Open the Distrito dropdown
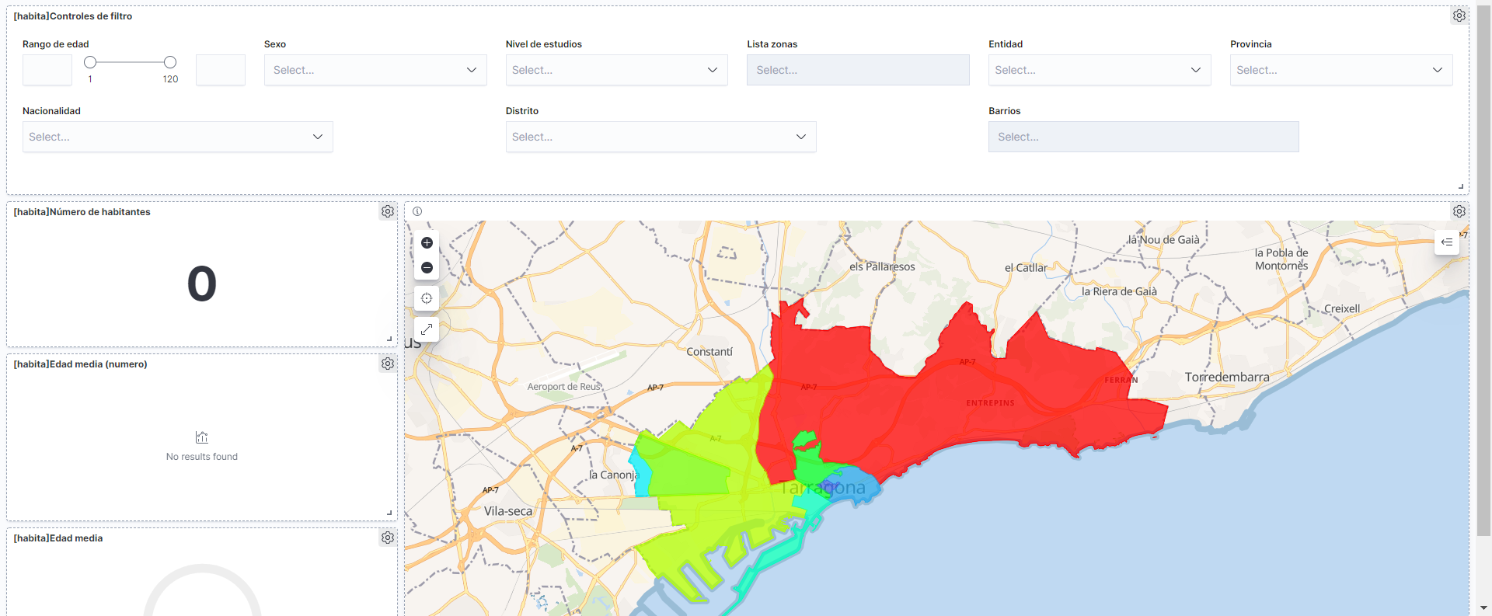 [660, 137]
